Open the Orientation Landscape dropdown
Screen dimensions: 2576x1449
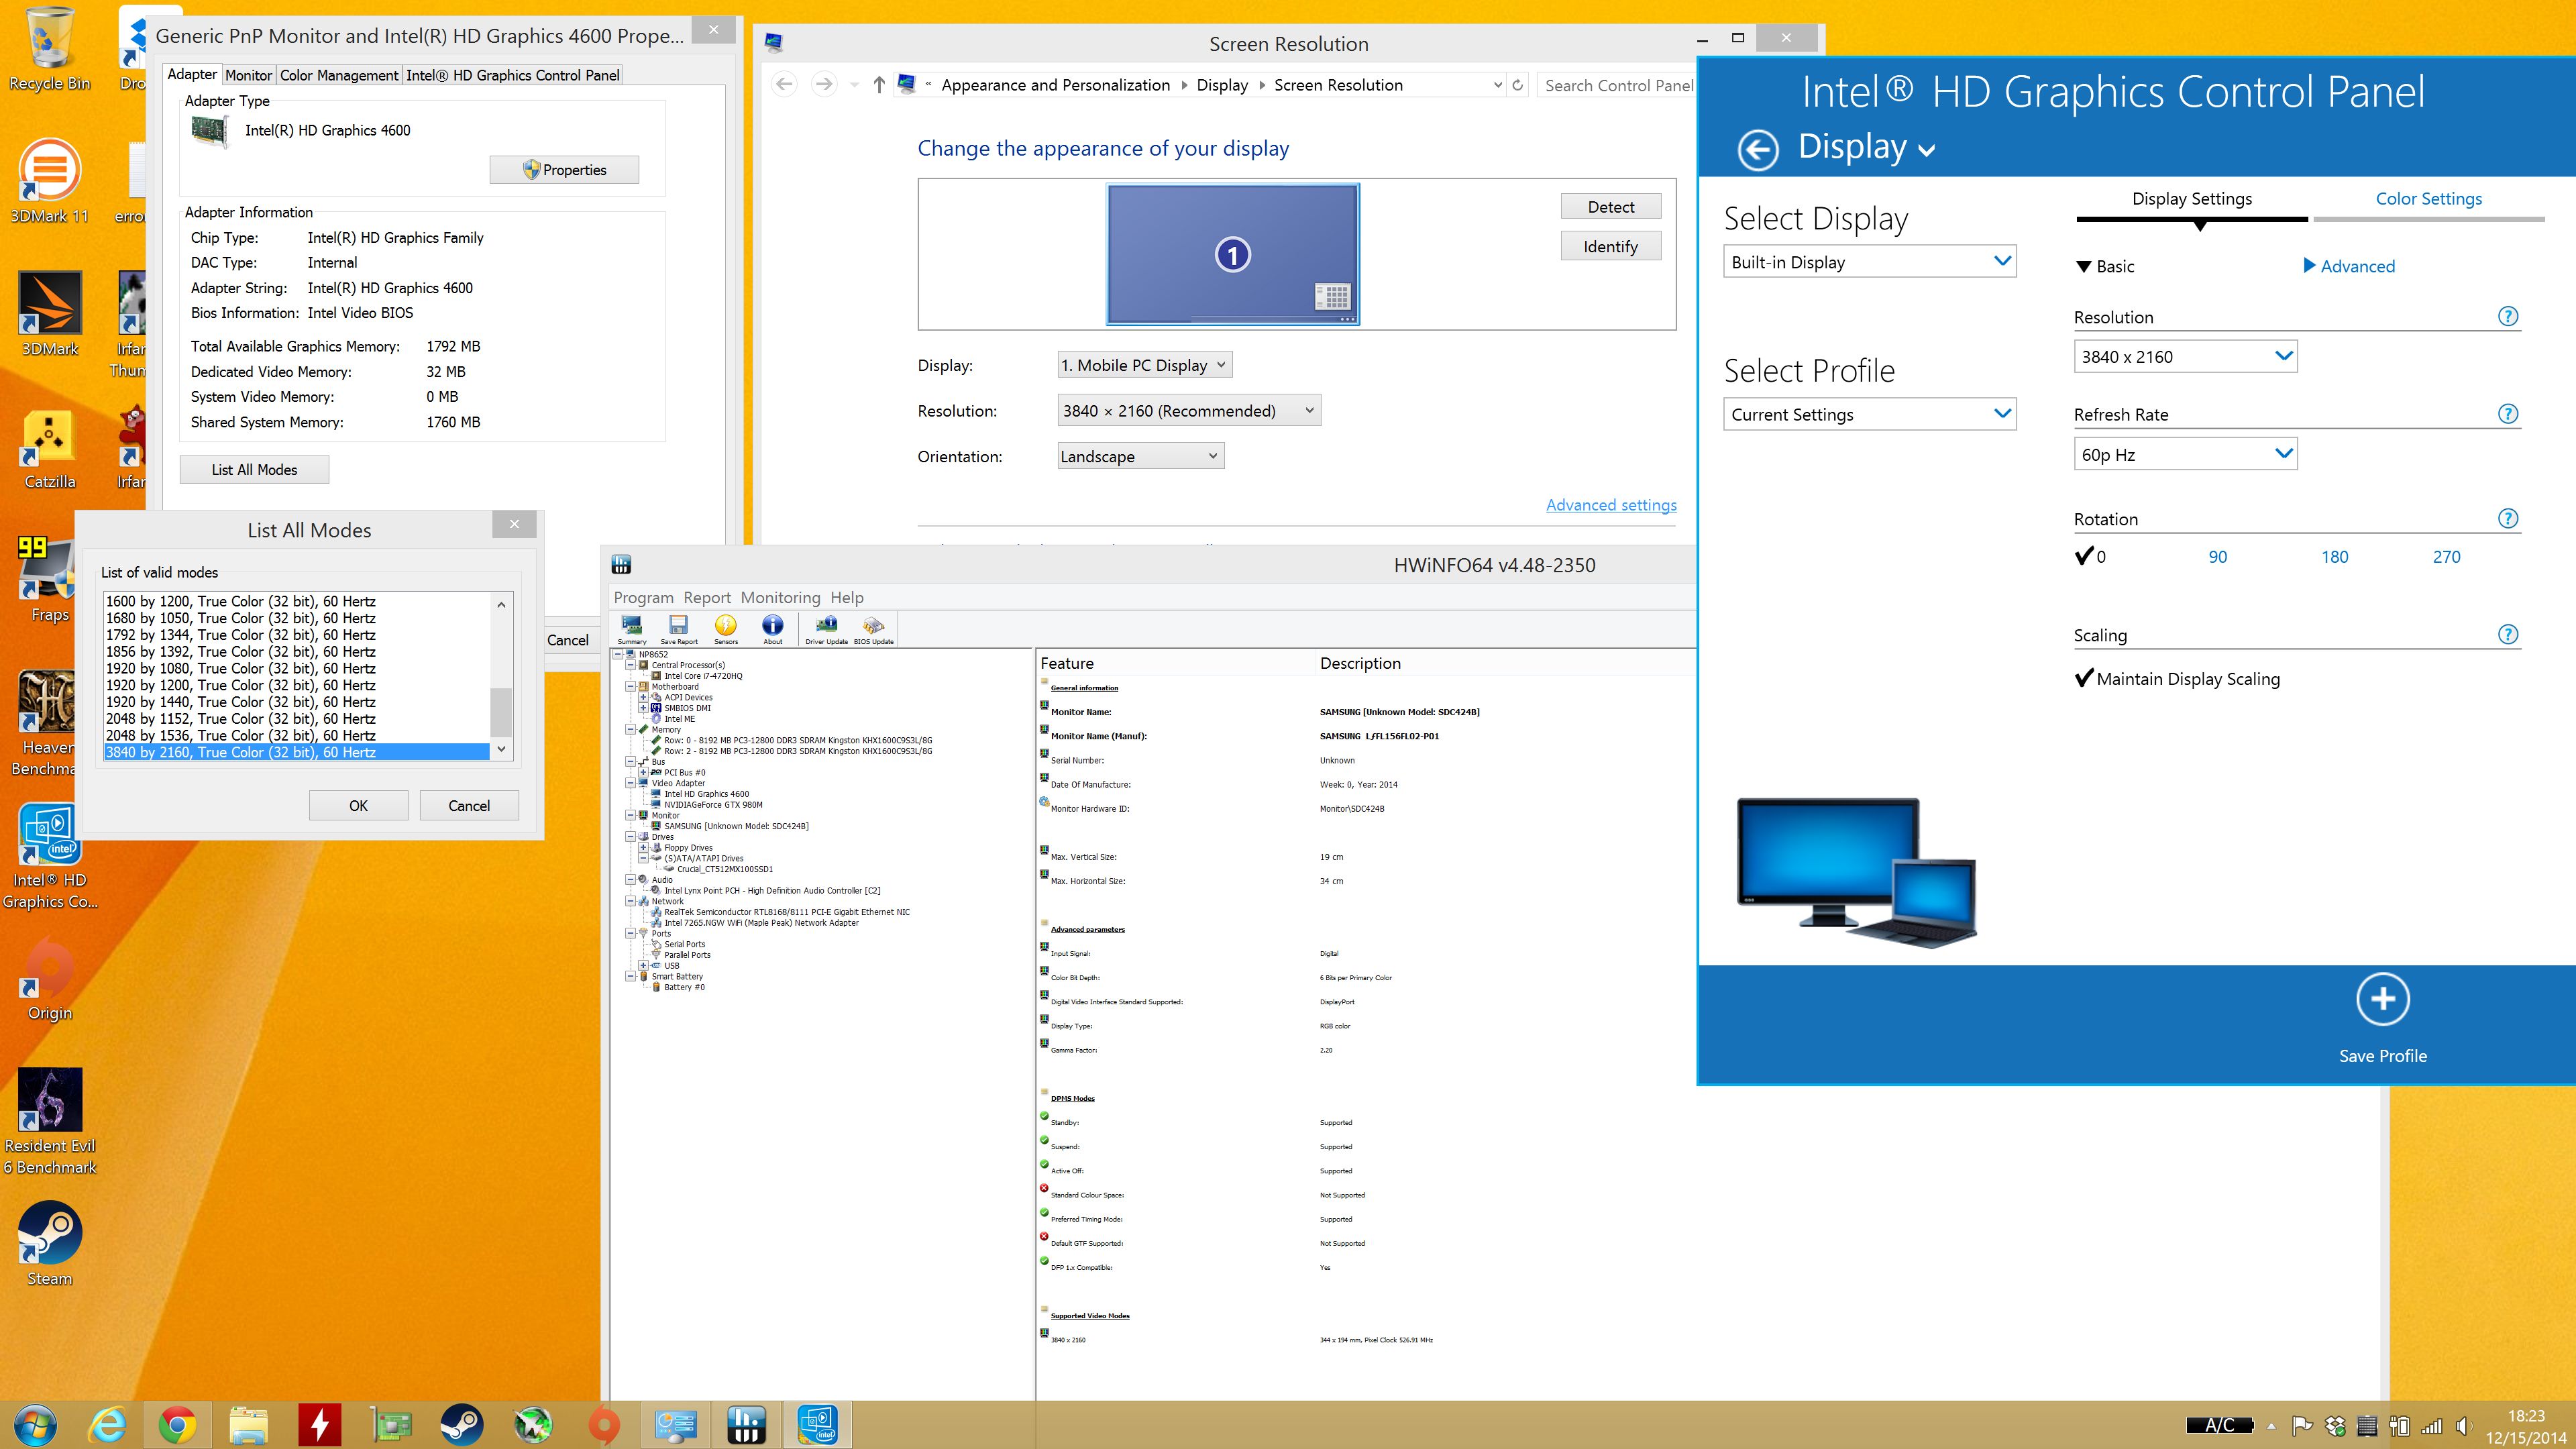pyautogui.click(x=1140, y=456)
